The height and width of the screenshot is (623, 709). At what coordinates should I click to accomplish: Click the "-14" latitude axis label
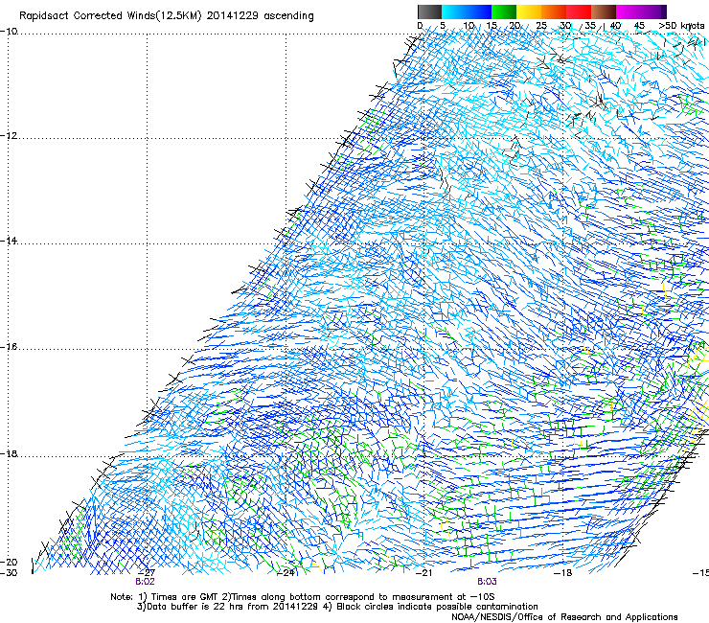(9, 241)
